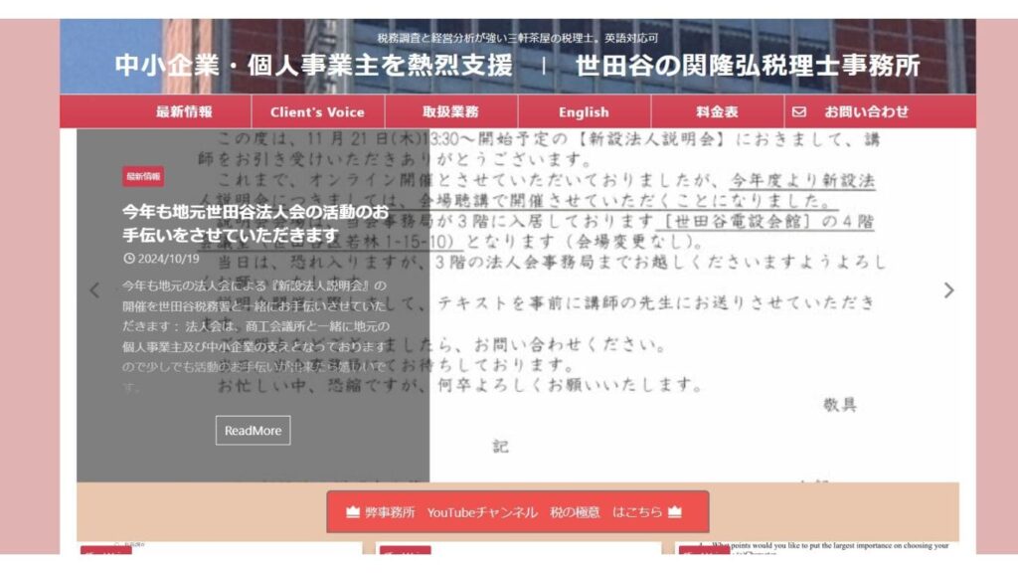Click the clock icon next to 2024/10/19
The height and width of the screenshot is (573, 1018).
click(x=129, y=259)
